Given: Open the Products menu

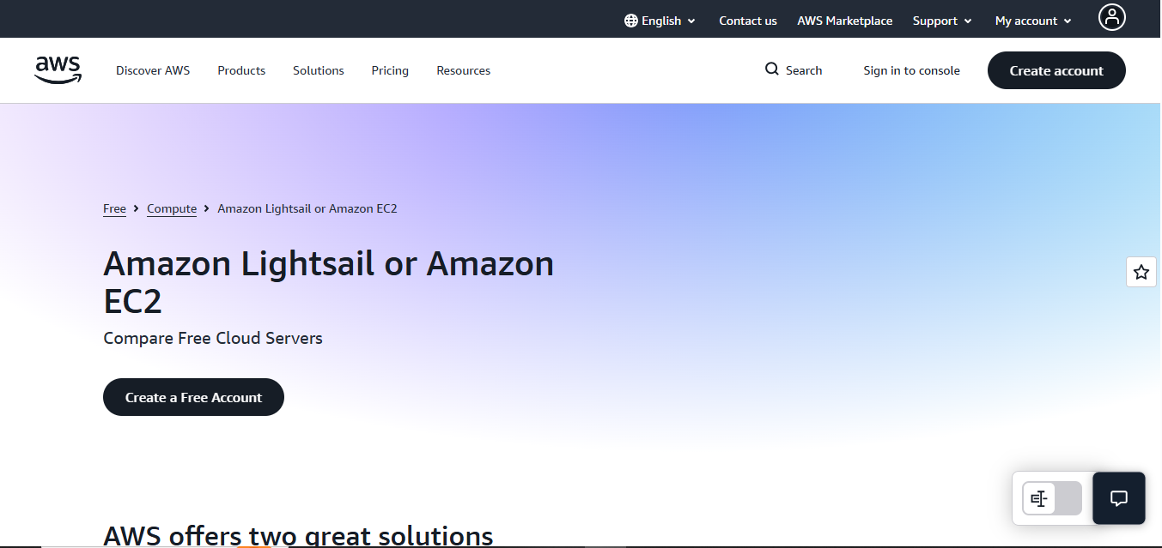Looking at the screenshot, I should point(241,70).
